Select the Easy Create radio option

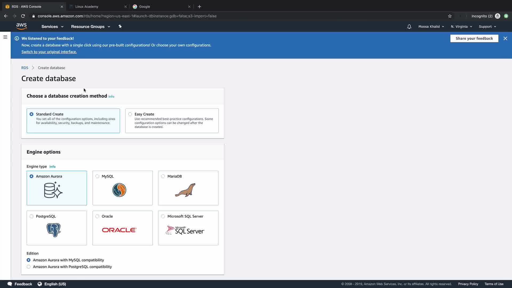pos(130,114)
